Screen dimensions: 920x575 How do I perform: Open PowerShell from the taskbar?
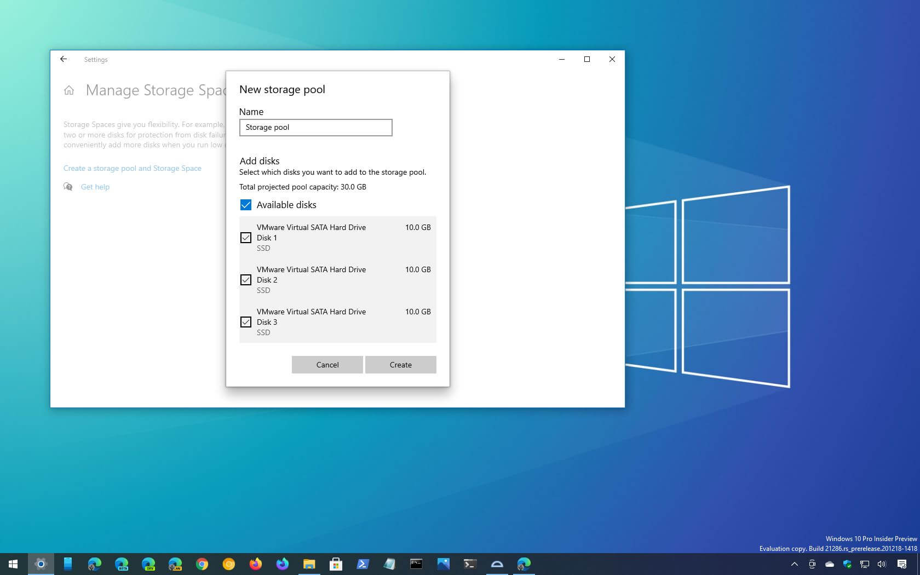pyautogui.click(x=363, y=564)
